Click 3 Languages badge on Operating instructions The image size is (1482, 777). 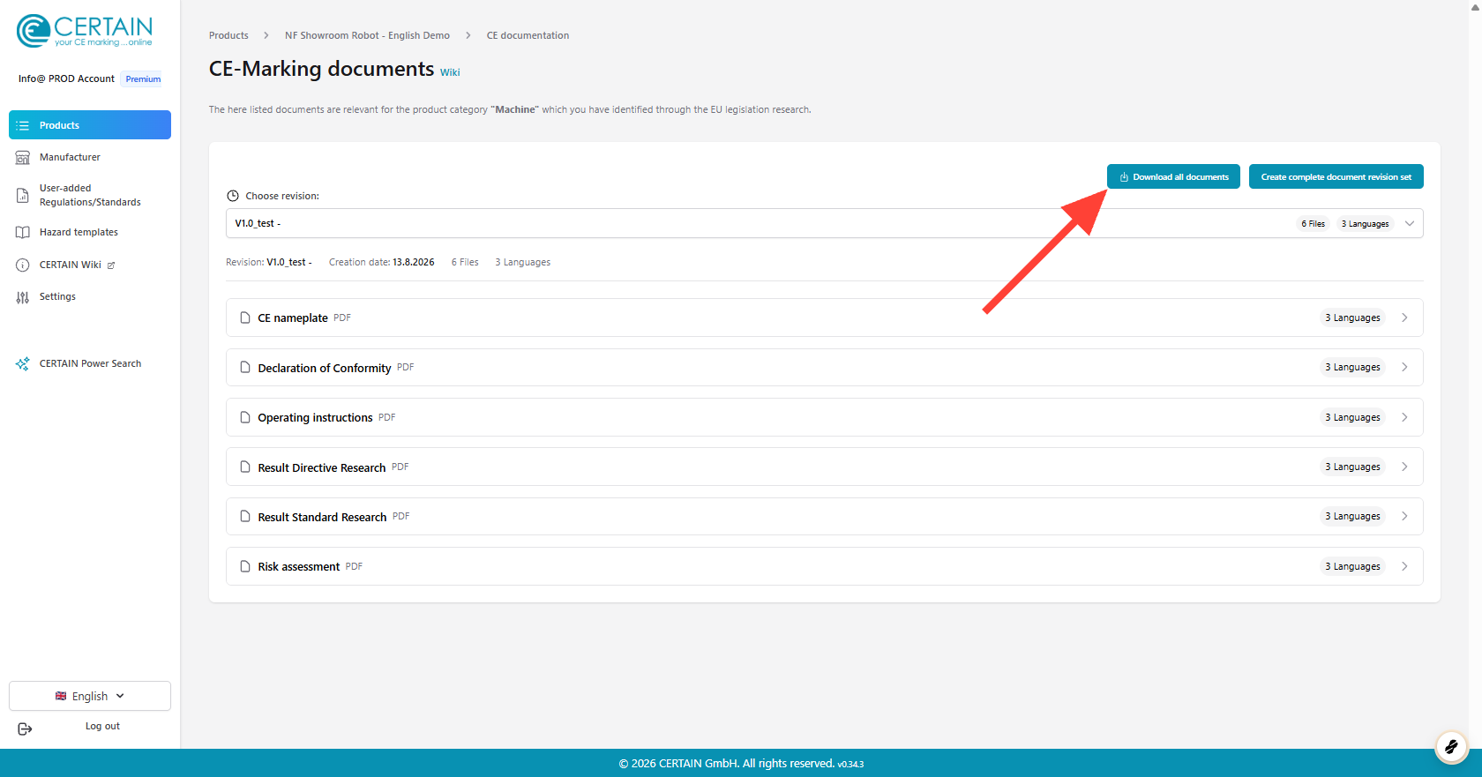tap(1352, 417)
